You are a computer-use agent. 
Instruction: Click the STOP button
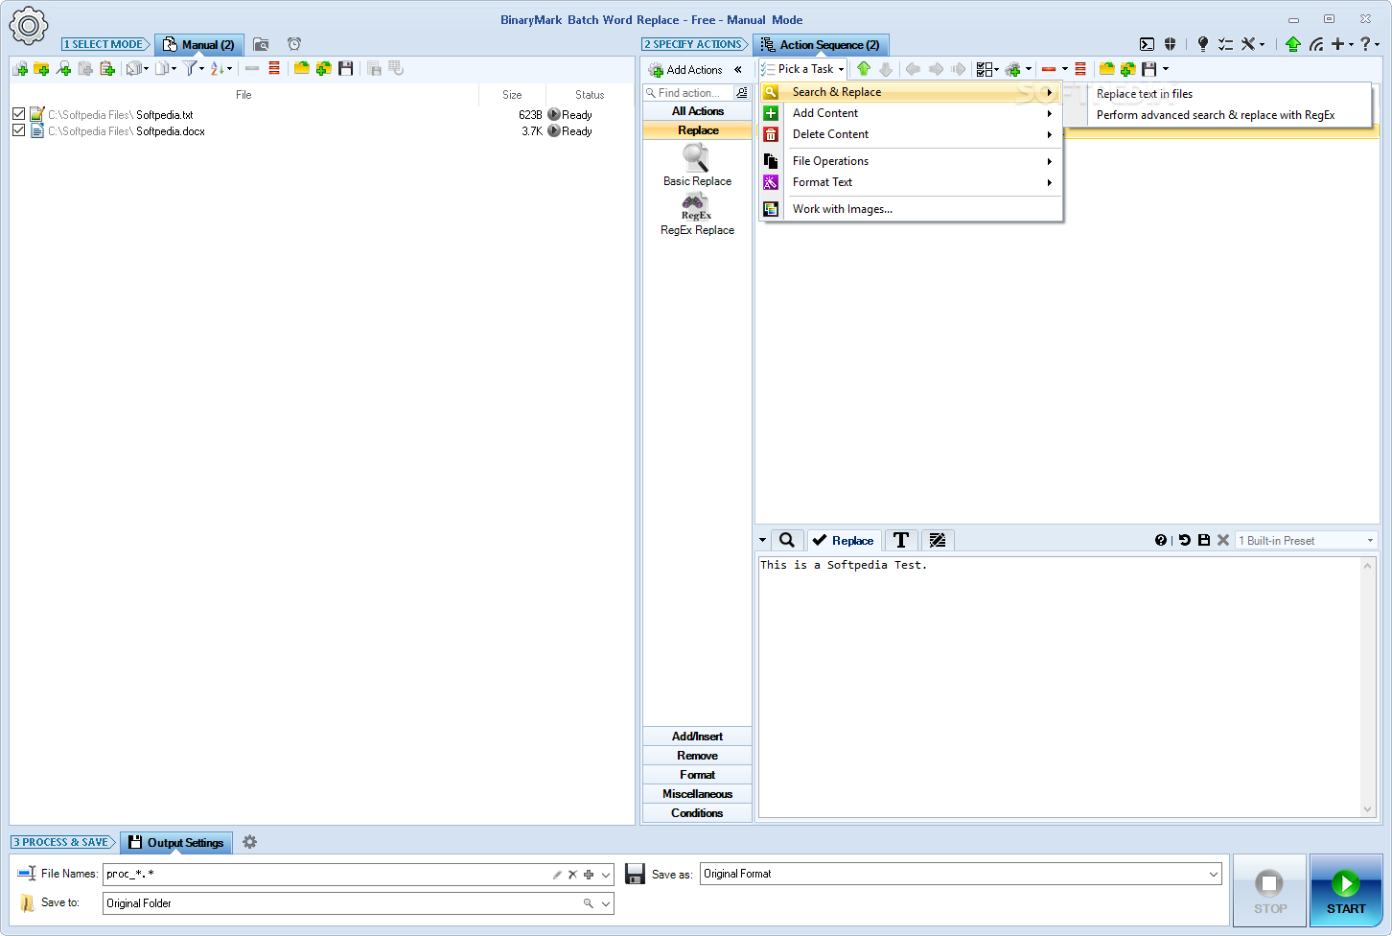click(x=1269, y=891)
